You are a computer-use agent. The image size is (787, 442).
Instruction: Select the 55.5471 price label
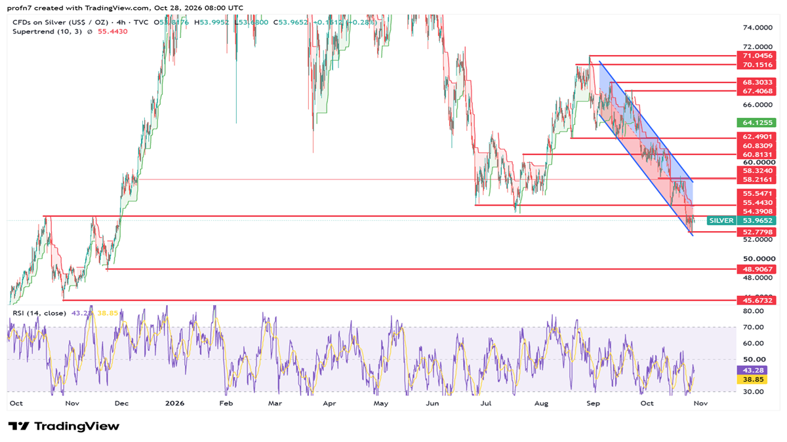[x=758, y=194]
